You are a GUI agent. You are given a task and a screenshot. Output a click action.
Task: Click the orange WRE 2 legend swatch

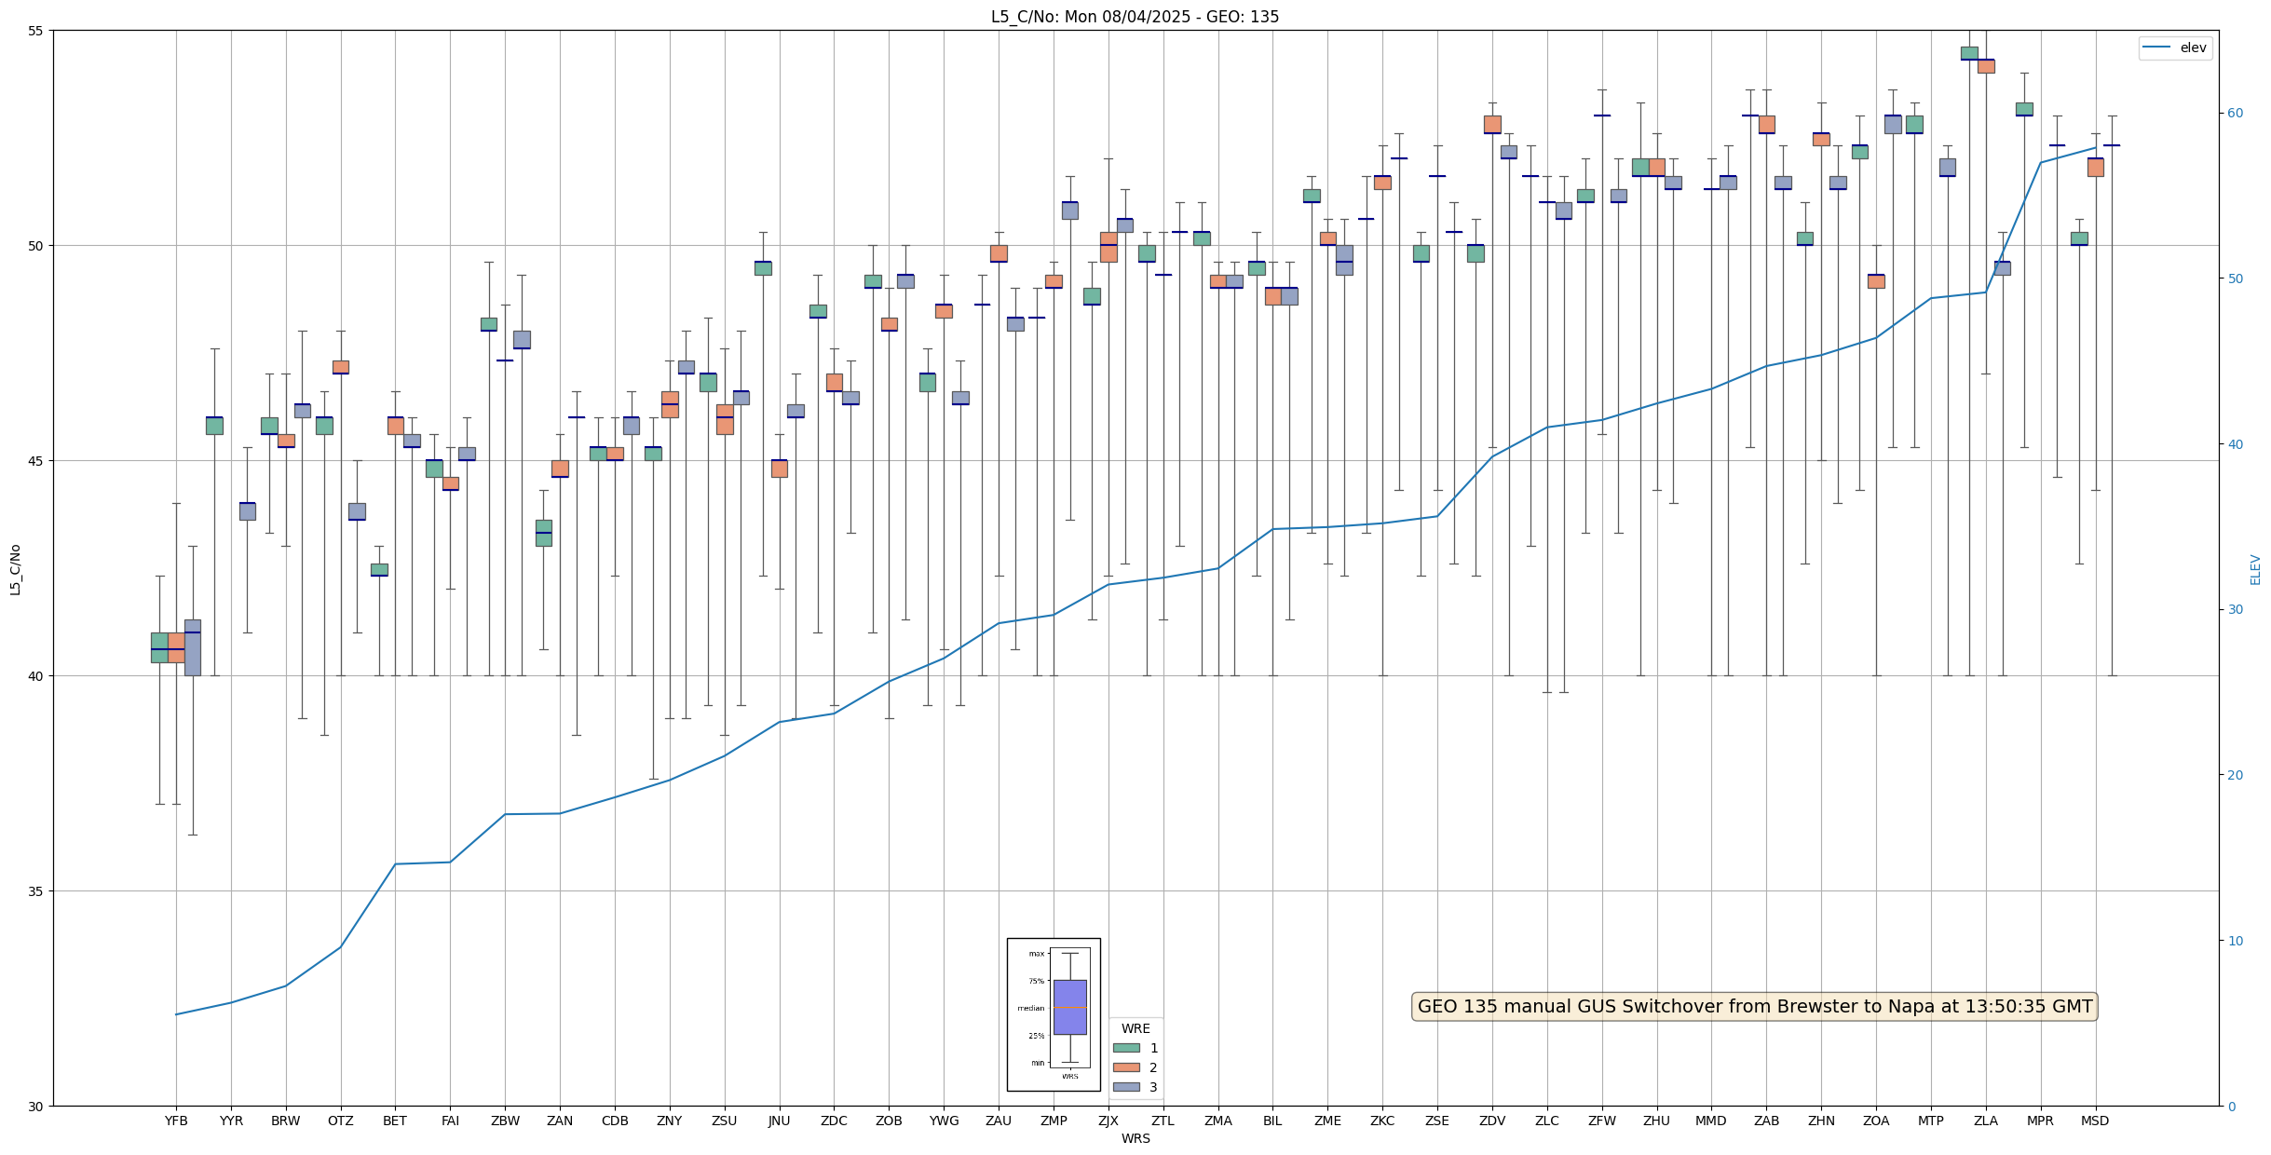(1125, 1067)
